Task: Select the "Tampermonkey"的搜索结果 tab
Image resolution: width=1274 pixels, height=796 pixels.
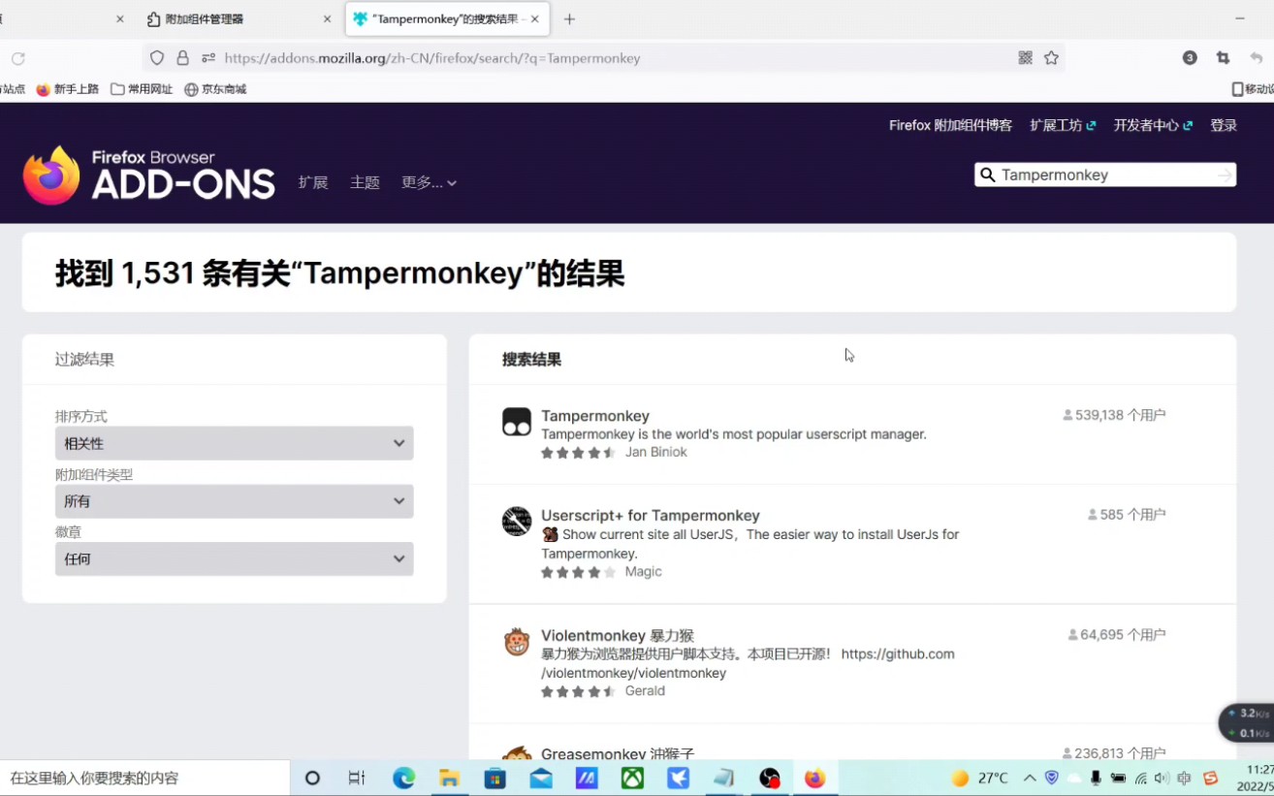Action: (x=447, y=18)
